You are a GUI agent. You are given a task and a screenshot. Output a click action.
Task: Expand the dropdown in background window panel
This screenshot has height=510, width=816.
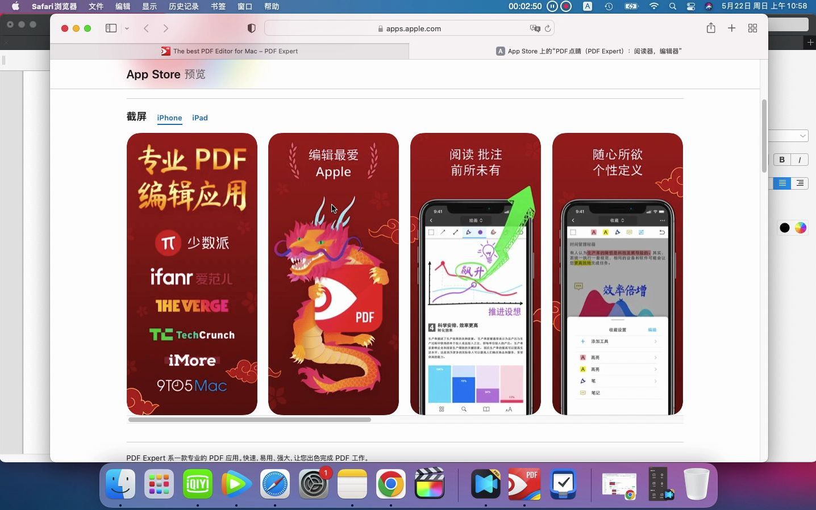coord(802,136)
